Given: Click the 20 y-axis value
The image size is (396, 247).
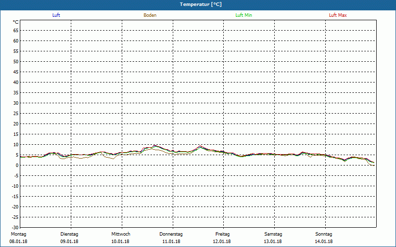Looking at the screenshot, I should 16,124.
